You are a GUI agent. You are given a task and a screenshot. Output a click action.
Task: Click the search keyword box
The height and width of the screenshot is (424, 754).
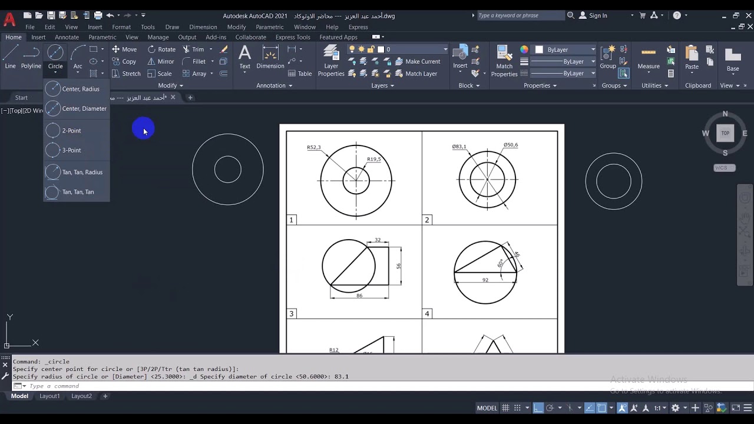(x=521, y=15)
